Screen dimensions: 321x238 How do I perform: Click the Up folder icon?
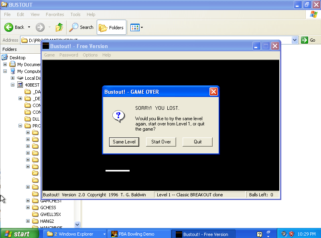pos(59,27)
